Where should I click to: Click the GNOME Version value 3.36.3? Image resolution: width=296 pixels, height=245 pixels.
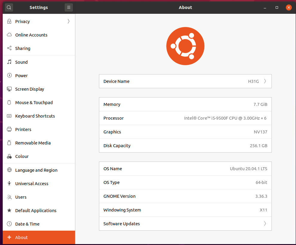click(x=261, y=196)
